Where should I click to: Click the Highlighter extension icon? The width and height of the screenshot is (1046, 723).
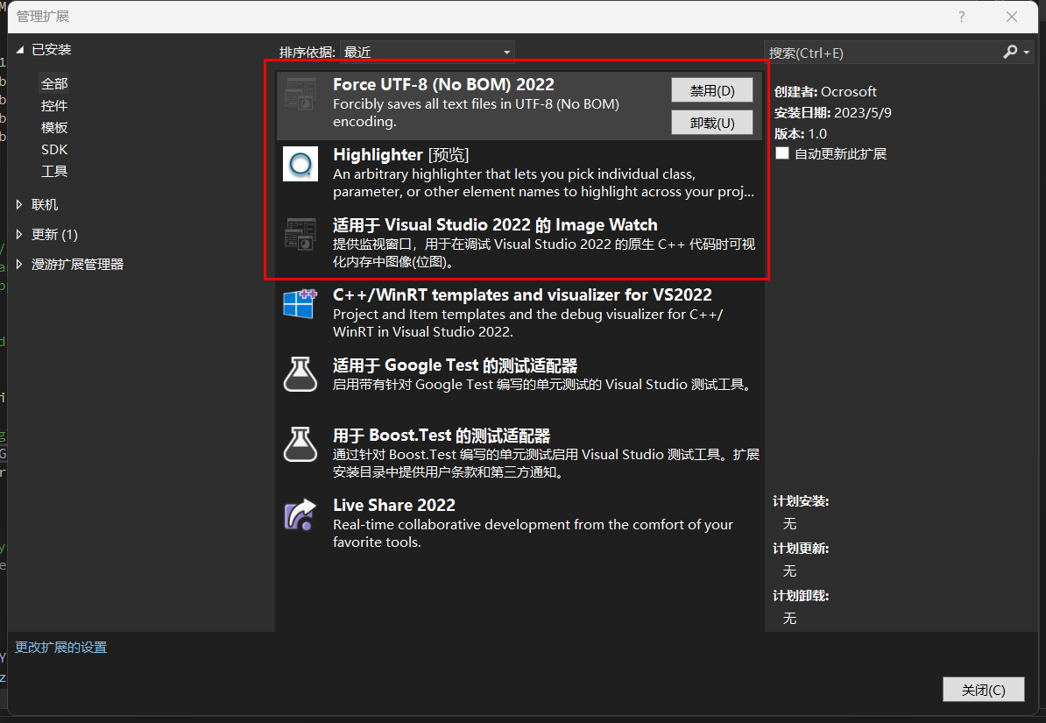[x=300, y=164]
